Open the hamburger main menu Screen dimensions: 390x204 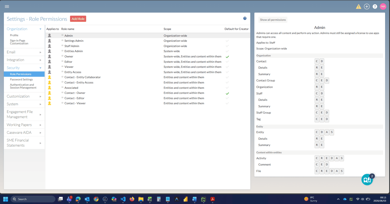pos(7,6)
